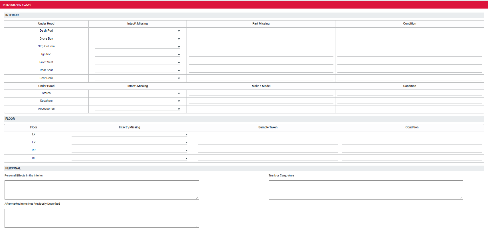Screen dimensions: 488x232
Task: Click the Rear Seat Part Missing field
Action: point(261,70)
